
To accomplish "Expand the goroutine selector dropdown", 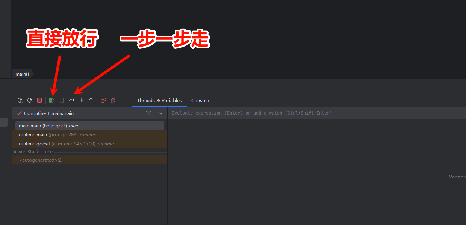I will 161,113.
